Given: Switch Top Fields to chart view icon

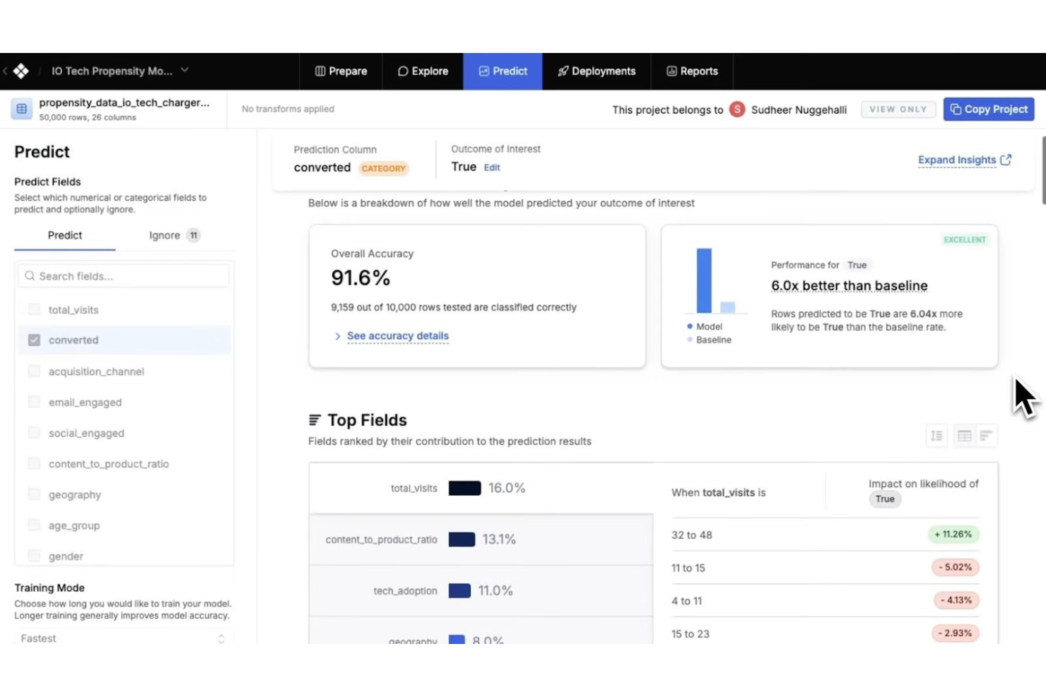Looking at the screenshot, I should pyautogui.click(x=987, y=435).
